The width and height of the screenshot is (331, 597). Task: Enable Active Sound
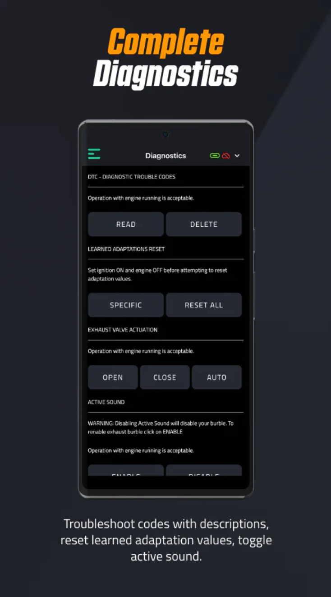point(126,470)
